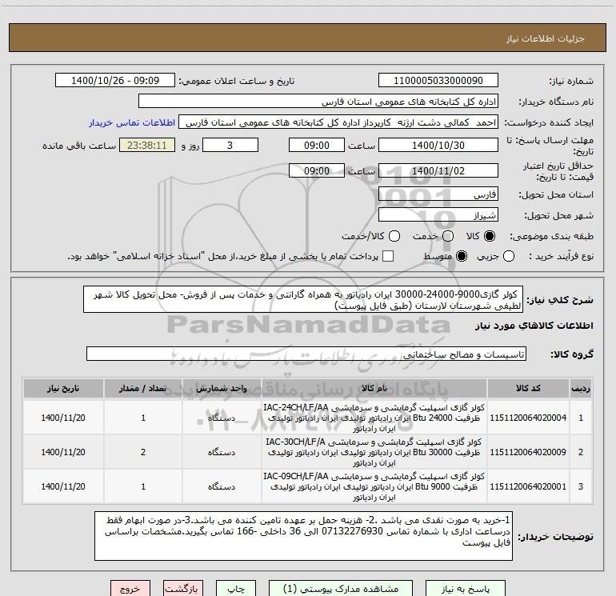Viewport: 616px width, 596px height.
Task: Click the پاسخ به نیاز button
Action: (x=466, y=589)
